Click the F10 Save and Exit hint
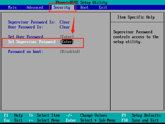This screenshot has width=165, height=124. coord(140,120)
